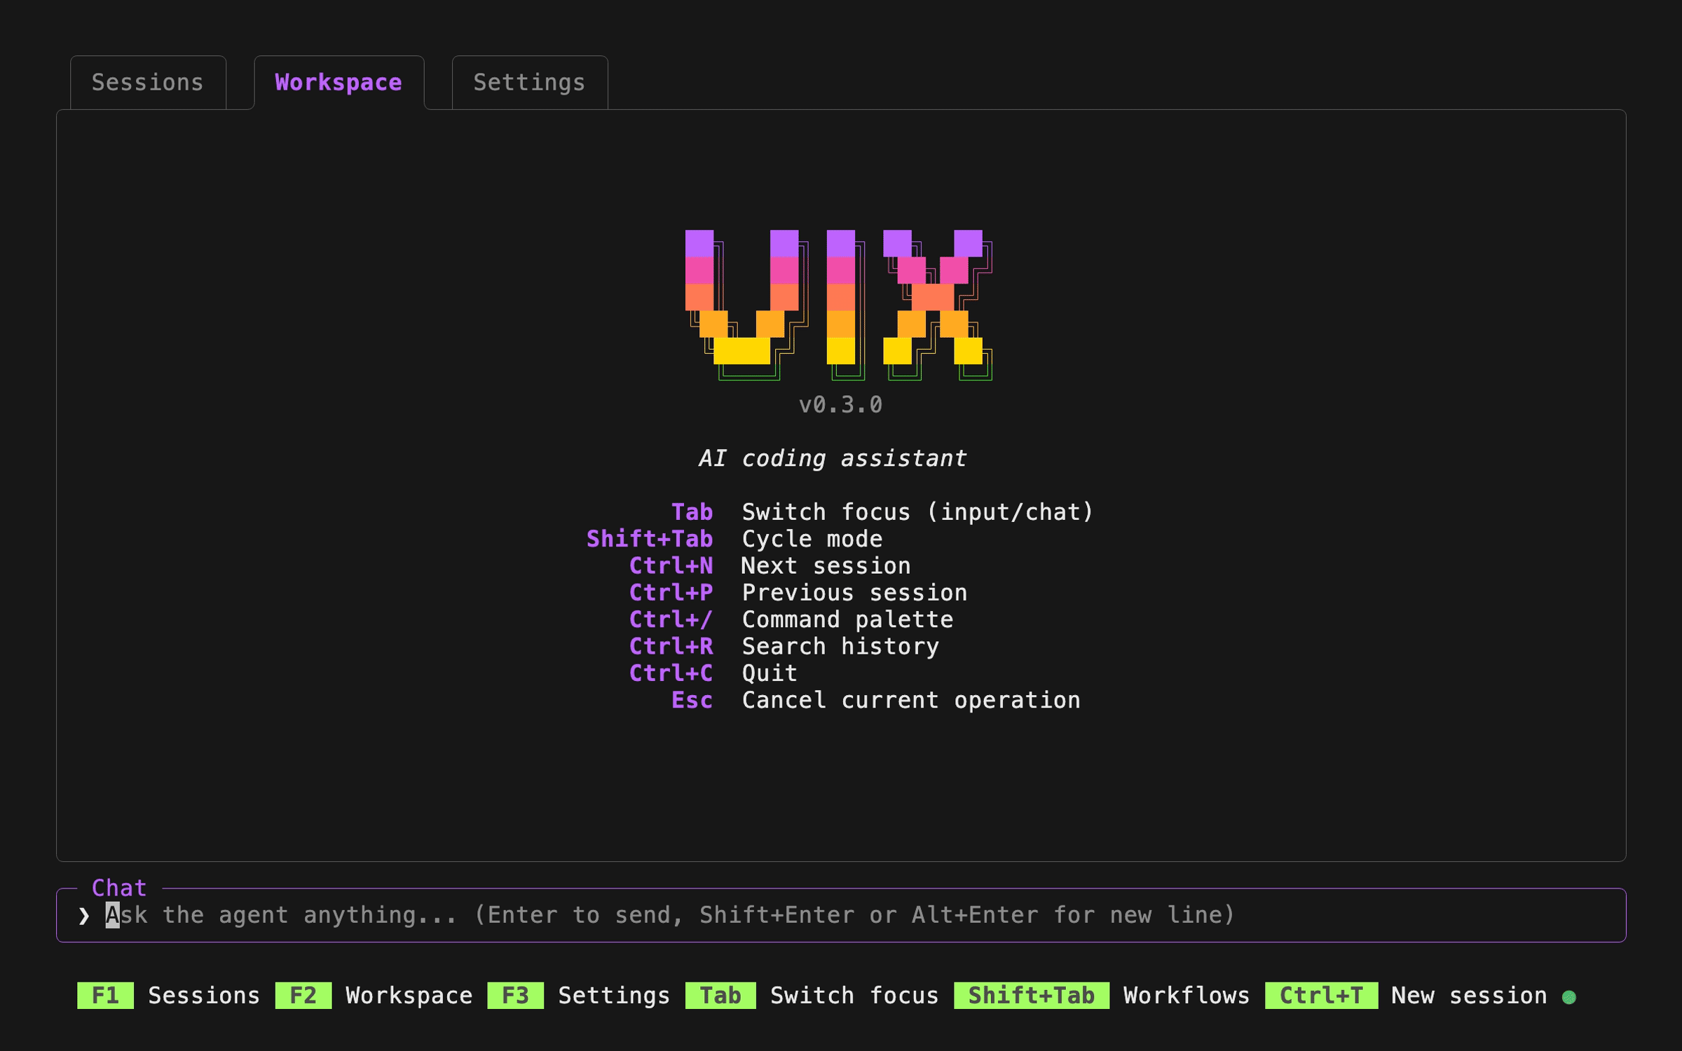
Task: Click 'Switch focus' label in footer bar
Action: click(x=854, y=996)
